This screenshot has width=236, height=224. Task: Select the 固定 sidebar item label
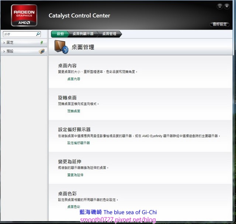(10, 43)
